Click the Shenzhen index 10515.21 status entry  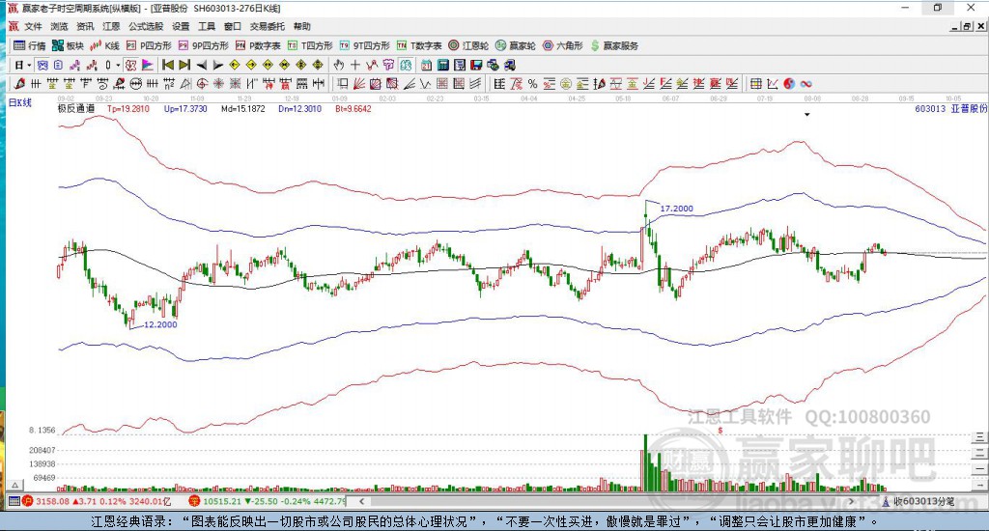[x=268, y=501]
